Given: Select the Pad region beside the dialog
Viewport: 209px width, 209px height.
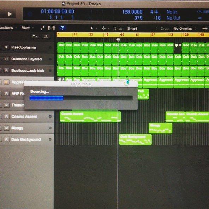Looking at the screenshot, I should click(x=143, y=94).
